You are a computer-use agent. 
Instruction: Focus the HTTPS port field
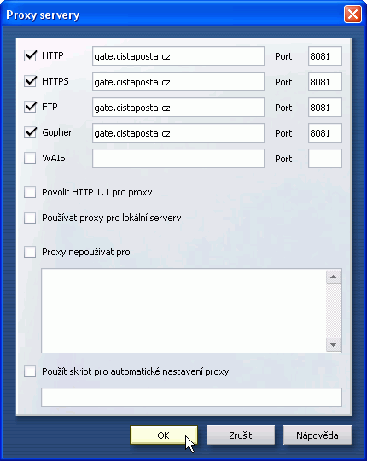(x=325, y=81)
